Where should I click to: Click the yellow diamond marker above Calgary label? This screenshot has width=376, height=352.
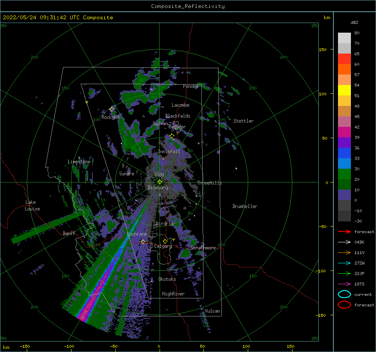coord(165,241)
